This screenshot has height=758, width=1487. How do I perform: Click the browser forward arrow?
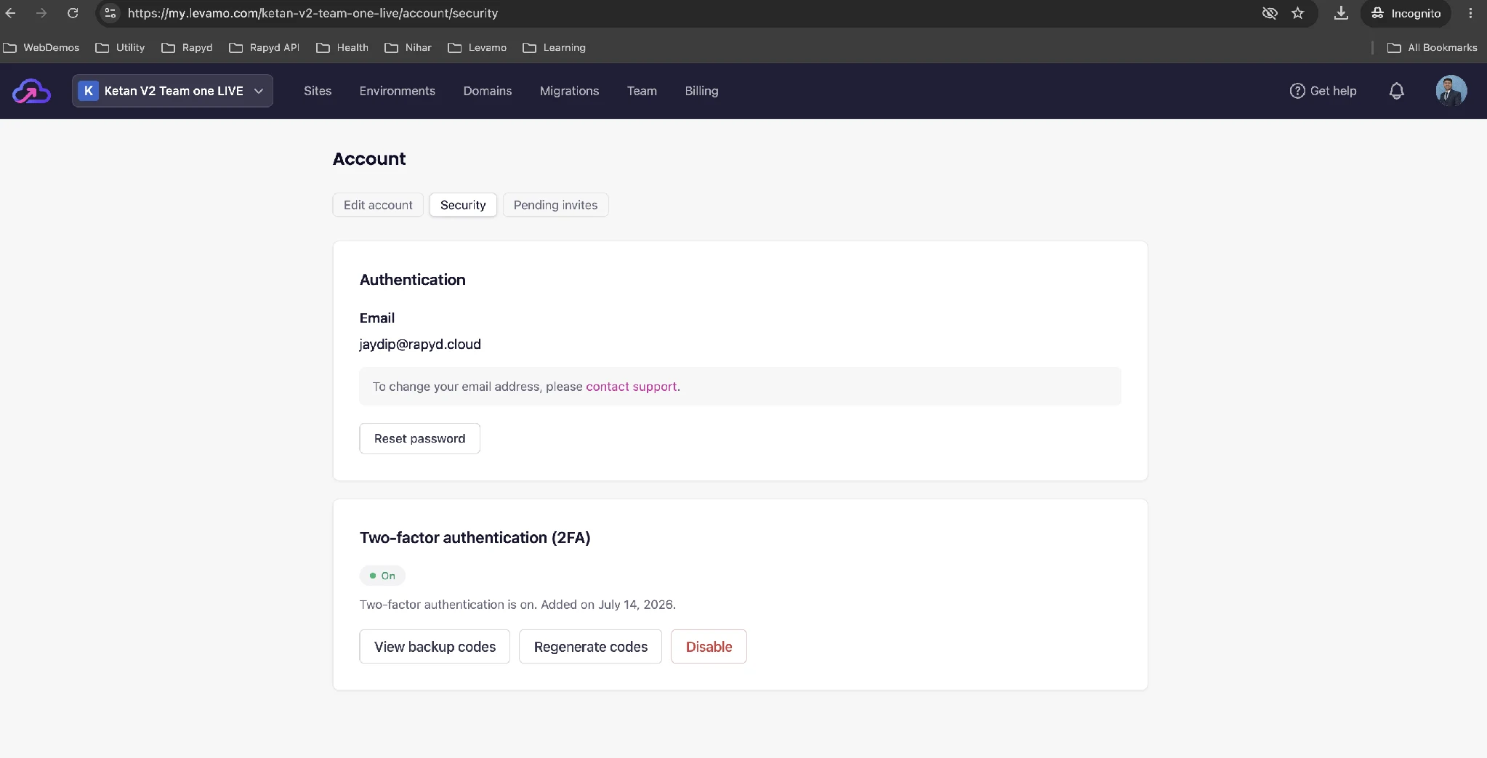(x=41, y=13)
